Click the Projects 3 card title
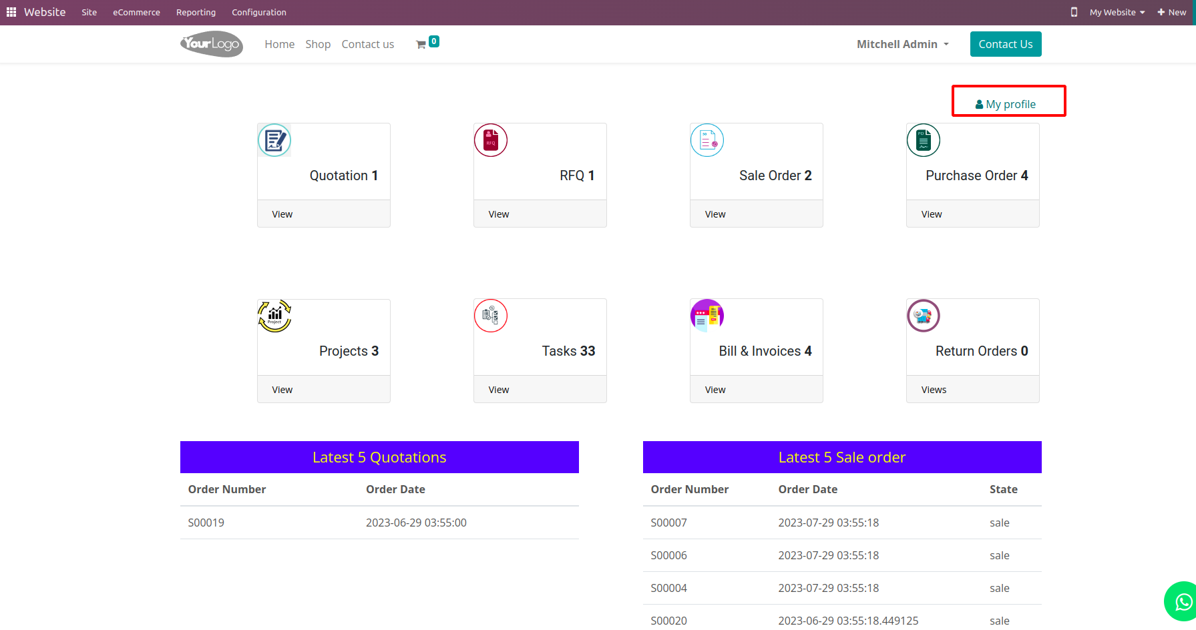Screen dimensions: 1196x630 pos(349,351)
